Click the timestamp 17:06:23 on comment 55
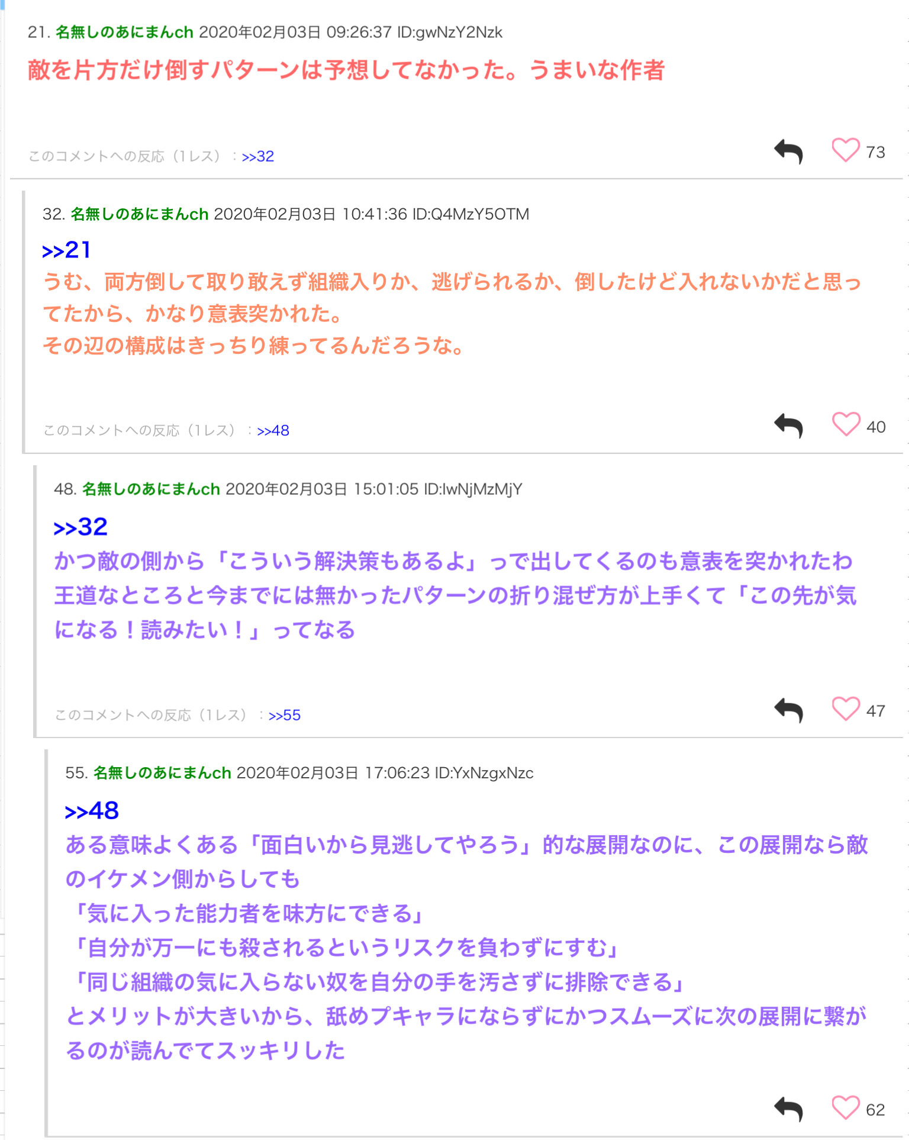The height and width of the screenshot is (1140, 909). click(x=397, y=772)
